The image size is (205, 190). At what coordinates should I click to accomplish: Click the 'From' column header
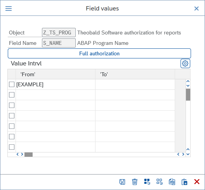[56, 74]
